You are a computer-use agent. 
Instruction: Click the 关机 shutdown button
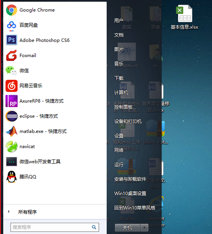(x=127, y=227)
